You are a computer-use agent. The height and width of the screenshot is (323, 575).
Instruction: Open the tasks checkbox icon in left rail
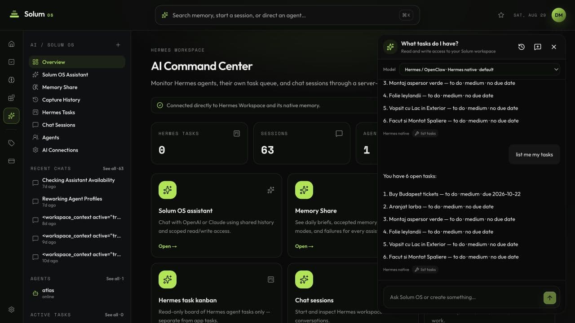tap(11, 62)
